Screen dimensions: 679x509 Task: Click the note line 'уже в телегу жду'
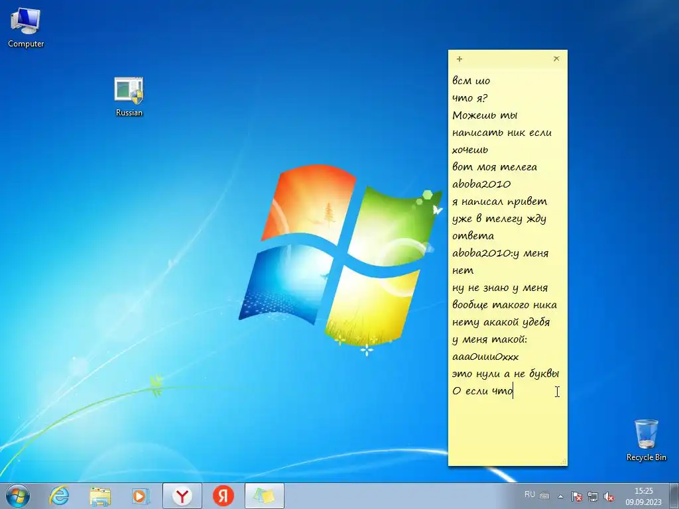point(499,219)
